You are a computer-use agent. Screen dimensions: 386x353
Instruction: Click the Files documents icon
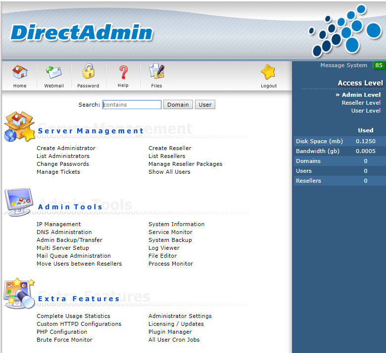point(157,71)
